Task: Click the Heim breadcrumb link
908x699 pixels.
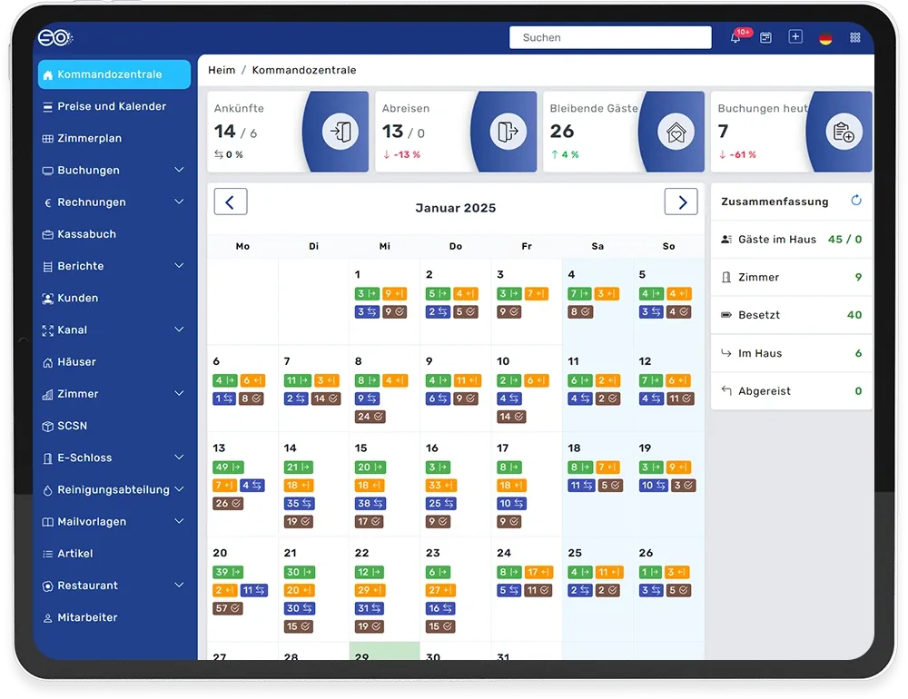Action: click(222, 70)
